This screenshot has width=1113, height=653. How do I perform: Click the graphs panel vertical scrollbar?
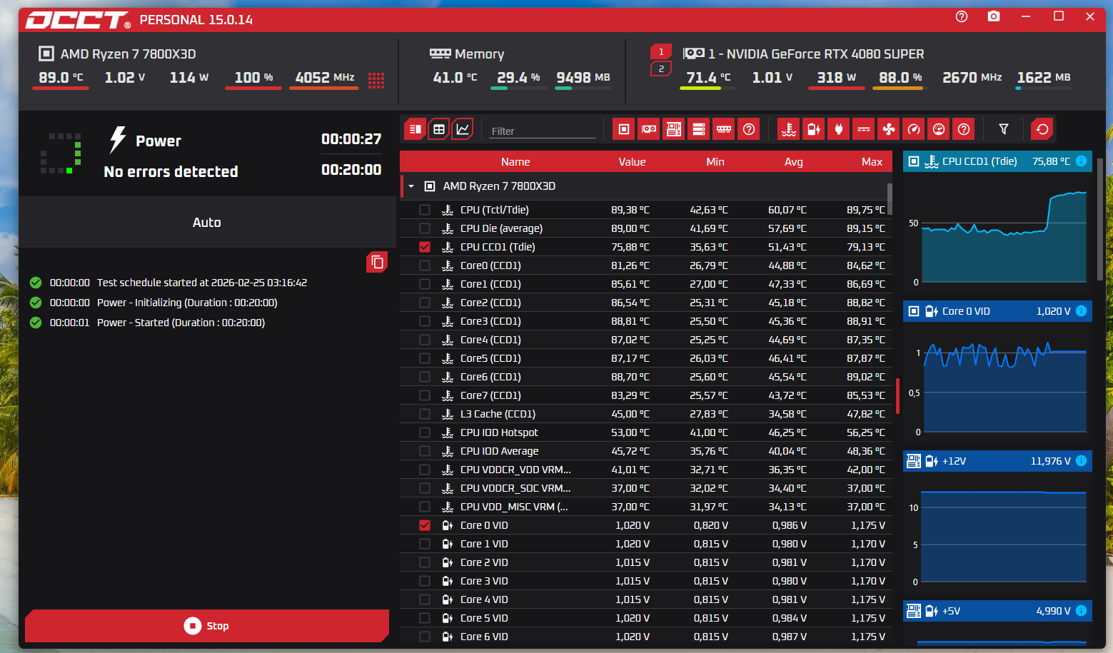[1100, 220]
